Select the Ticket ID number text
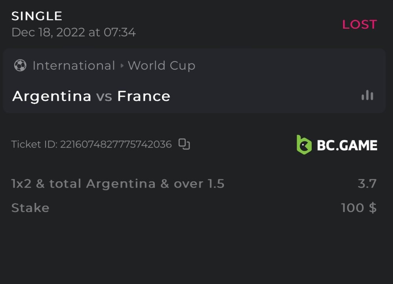The image size is (393, 284). 116,145
